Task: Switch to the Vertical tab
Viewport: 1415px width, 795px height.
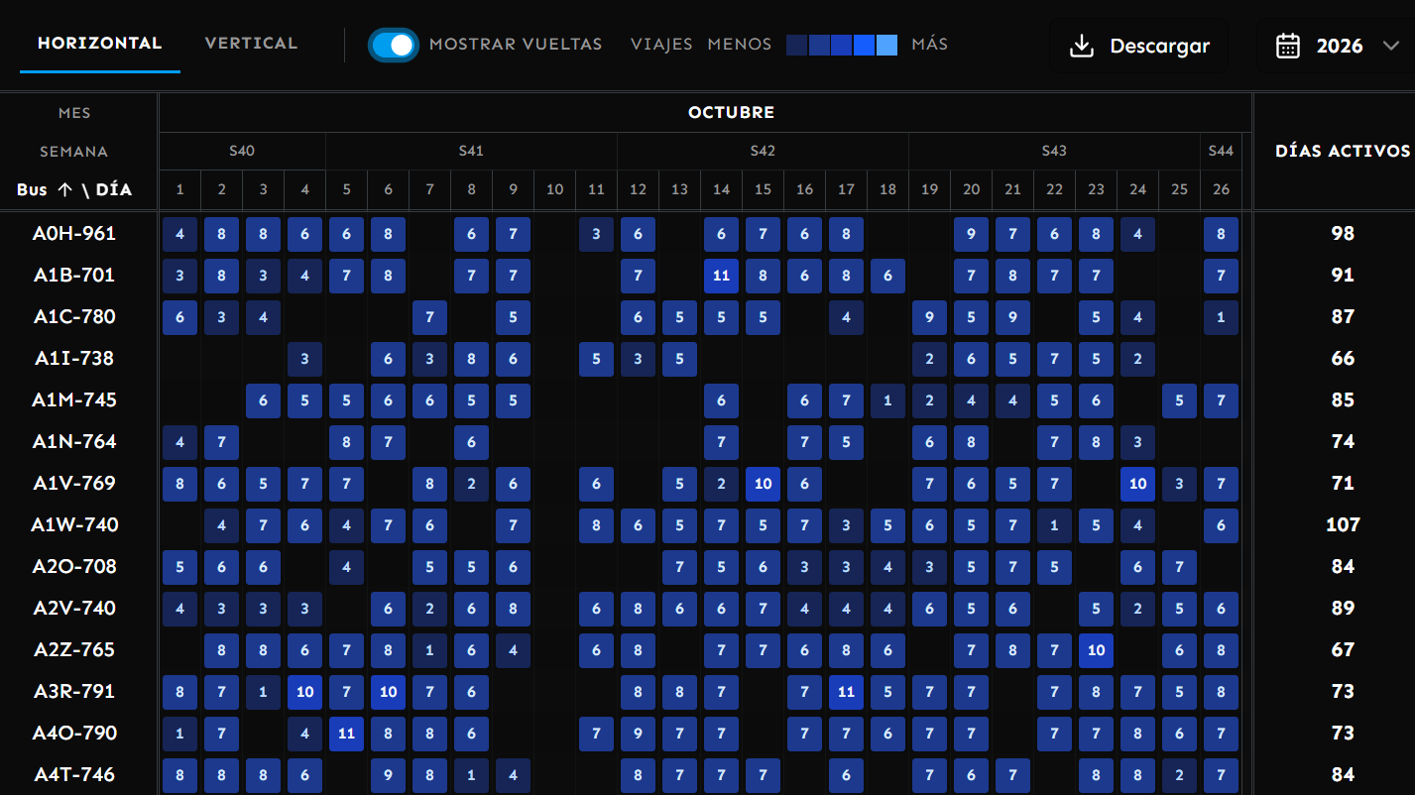Action: pos(251,44)
